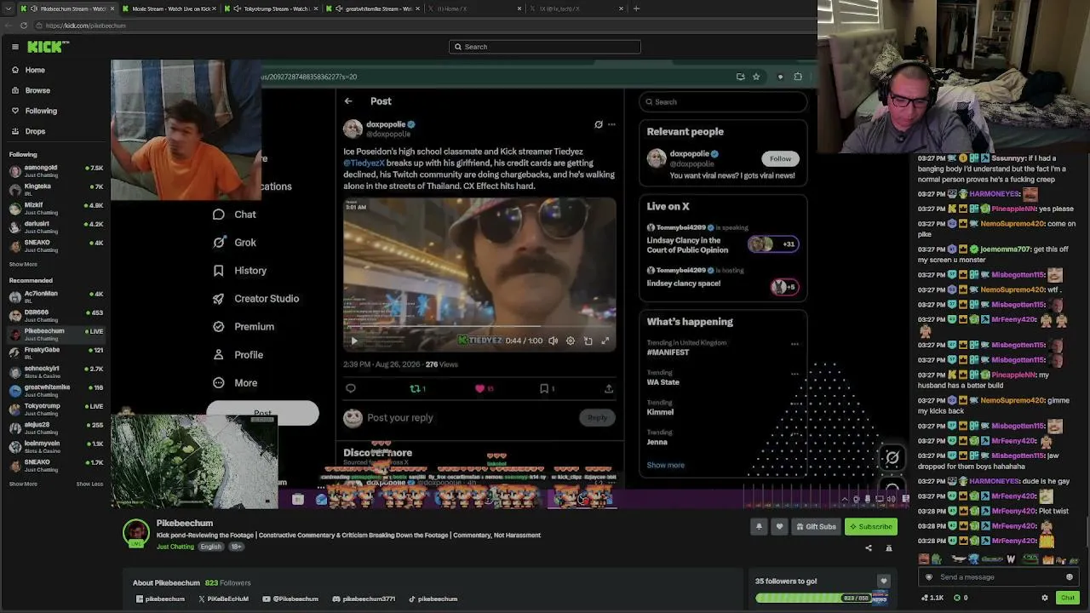Seek the Tiedyez video using its progress bar
1090x613 pixels.
pos(479,327)
